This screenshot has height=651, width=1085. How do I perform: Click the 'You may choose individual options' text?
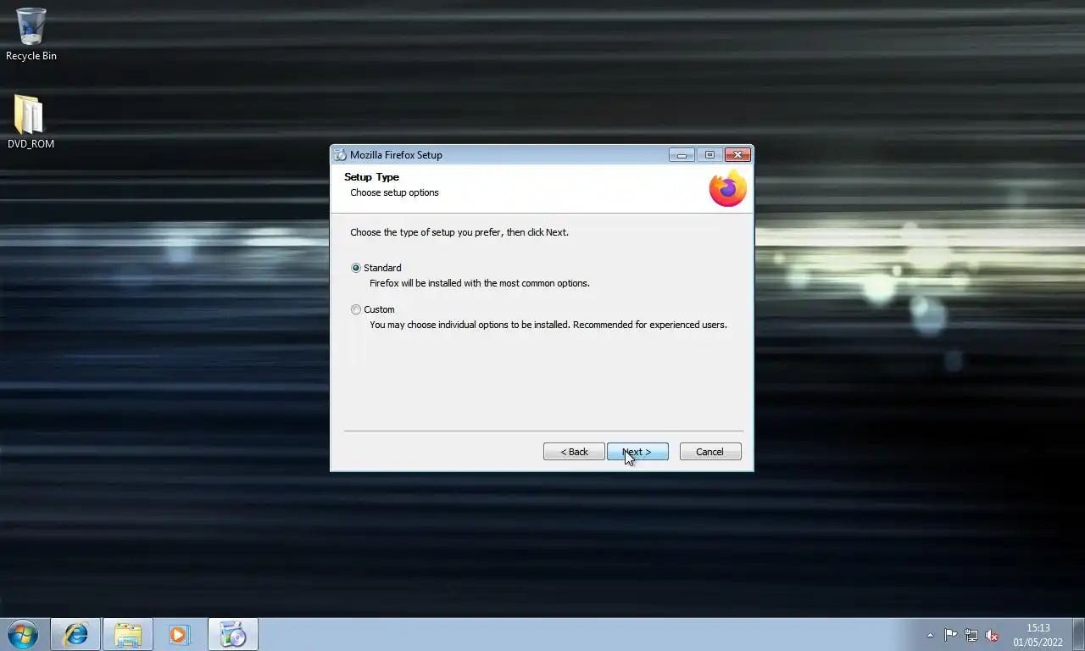pos(548,325)
